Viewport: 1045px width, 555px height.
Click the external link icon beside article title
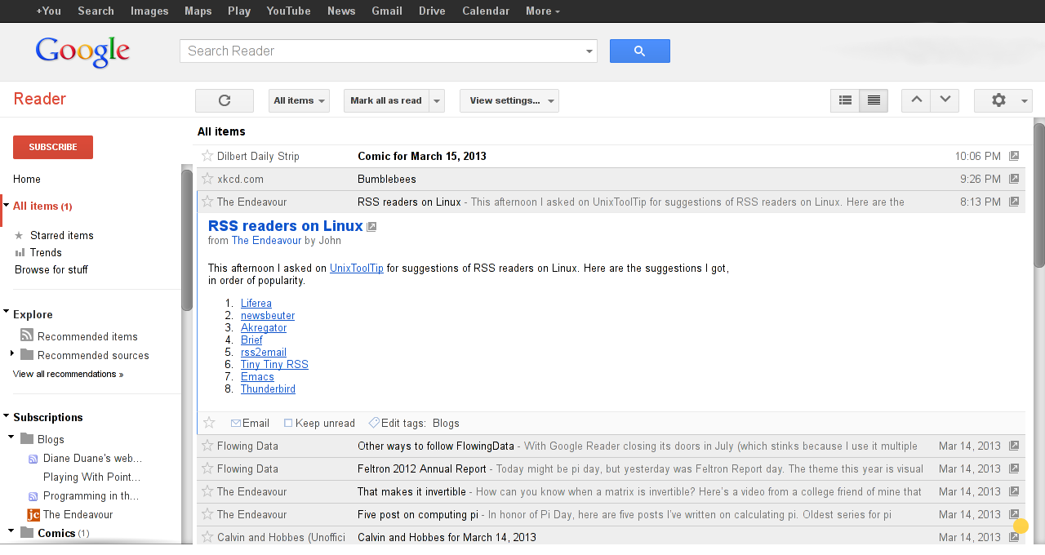point(371,227)
